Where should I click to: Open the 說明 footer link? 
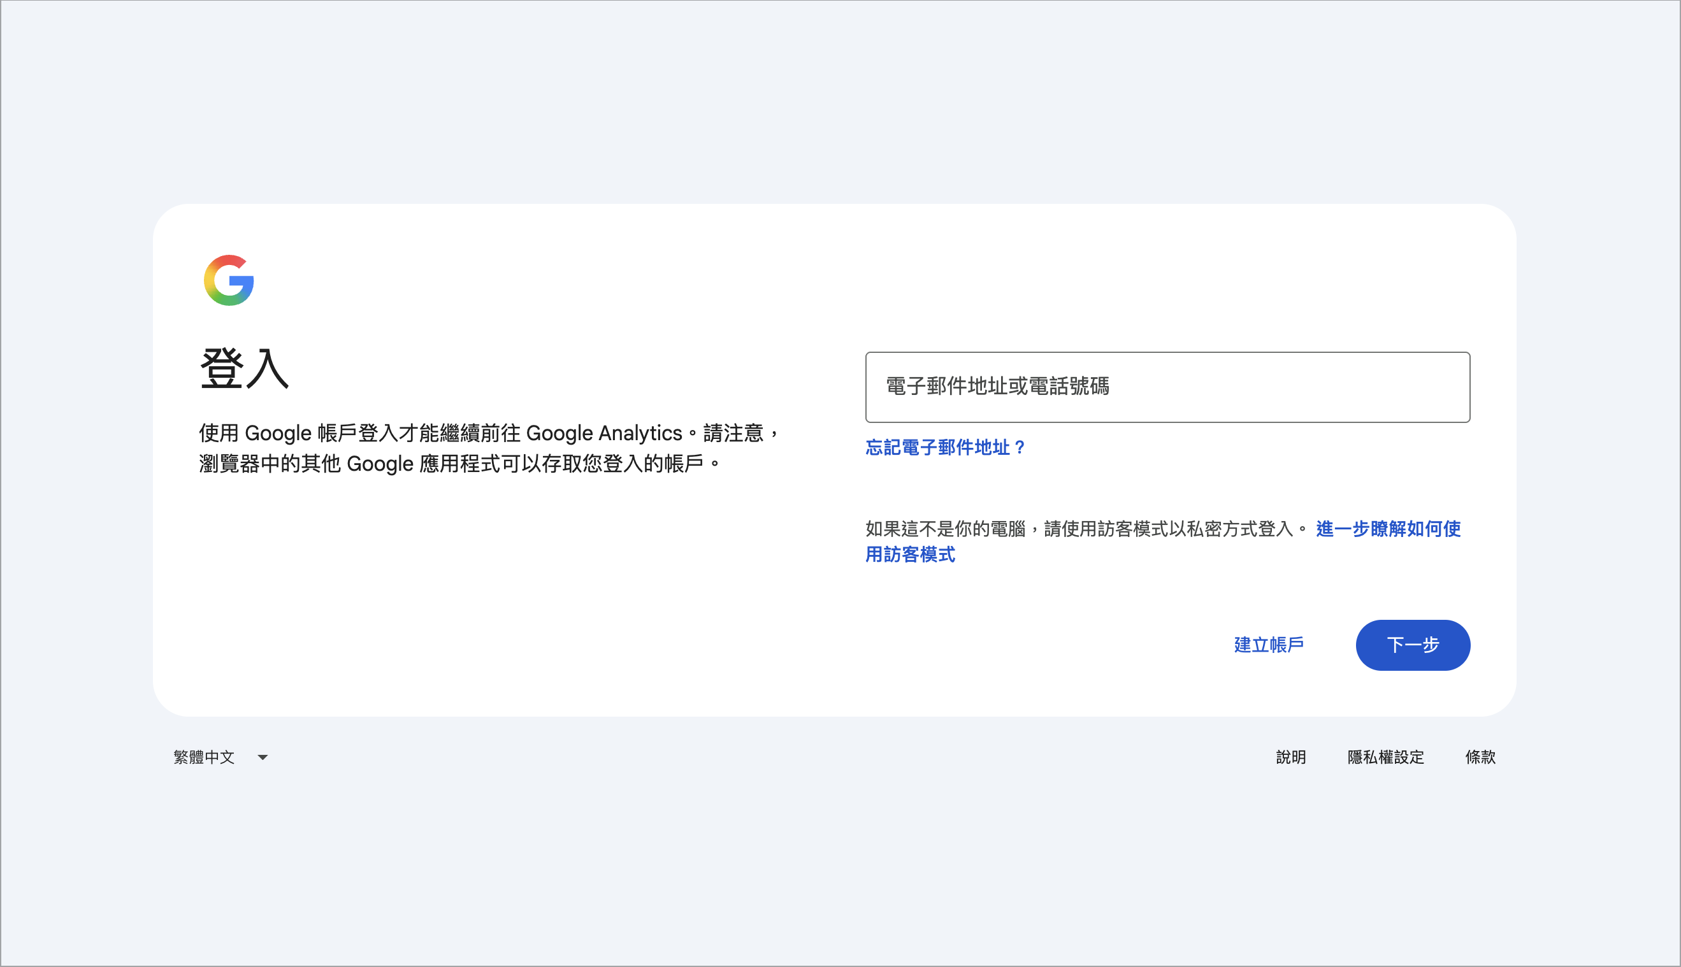pos(1290,757)
